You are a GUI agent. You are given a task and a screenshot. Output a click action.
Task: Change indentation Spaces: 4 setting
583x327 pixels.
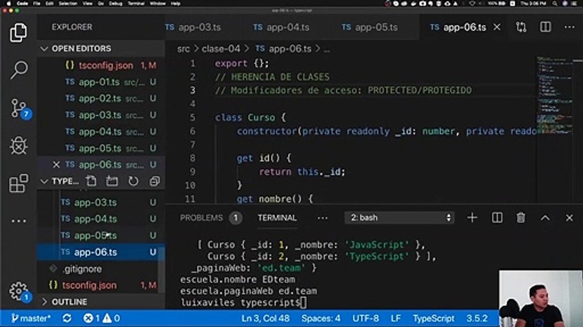click(321, 318)
